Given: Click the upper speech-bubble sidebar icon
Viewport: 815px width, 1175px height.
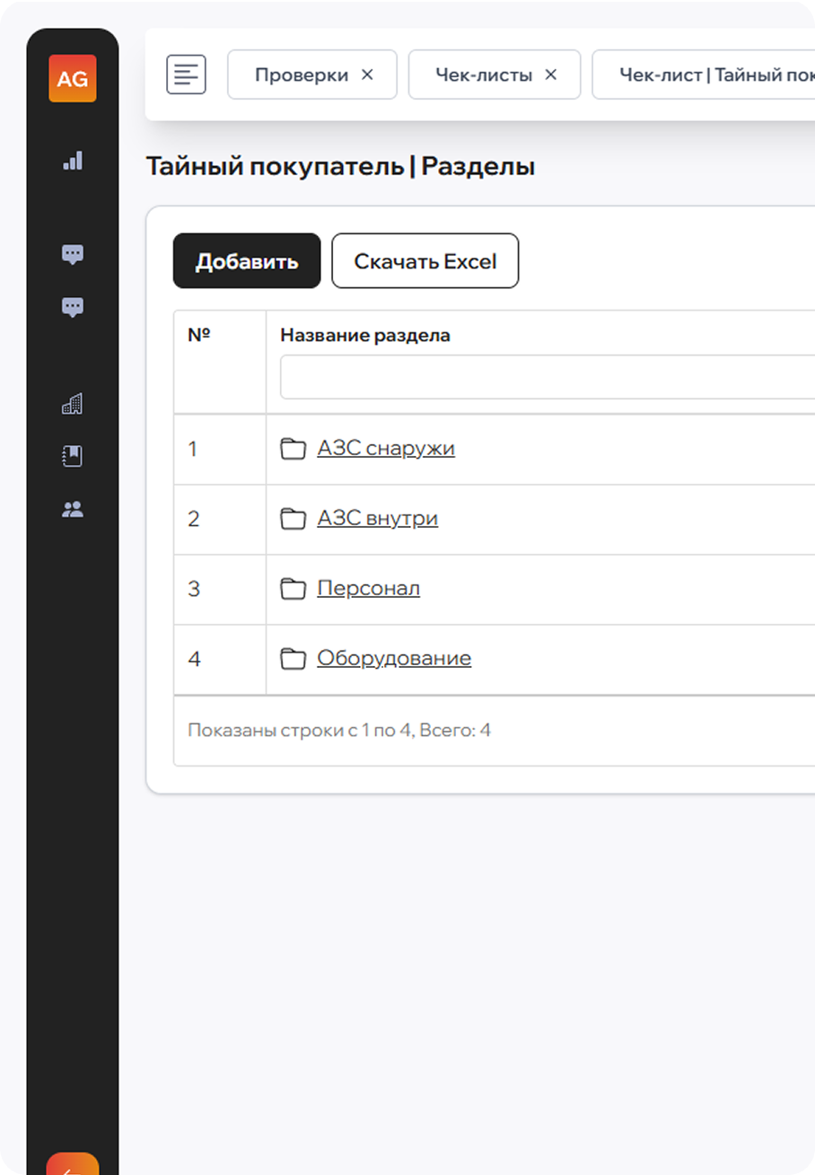Looking at the screenshot, I should click(73, 254).
